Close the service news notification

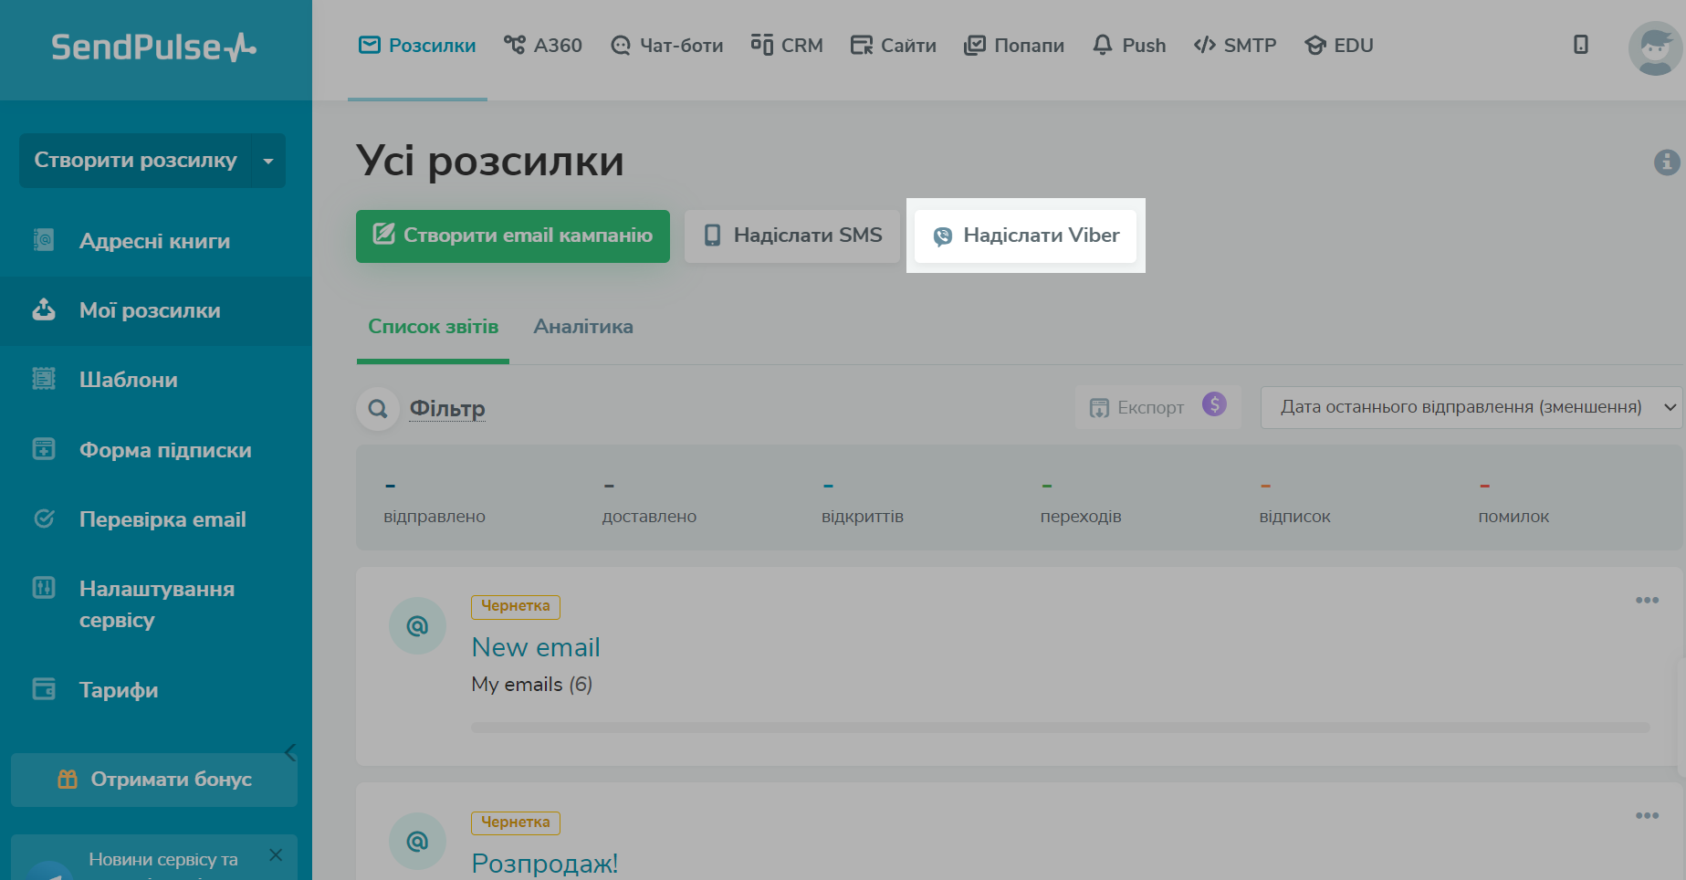point(276,854)
